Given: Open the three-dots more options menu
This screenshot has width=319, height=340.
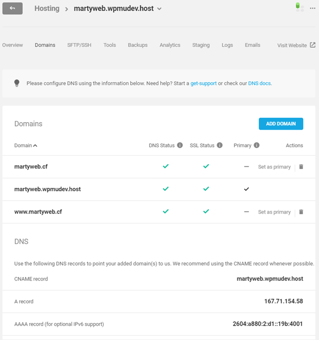Looking at the screenshot, I should [312, 8].
